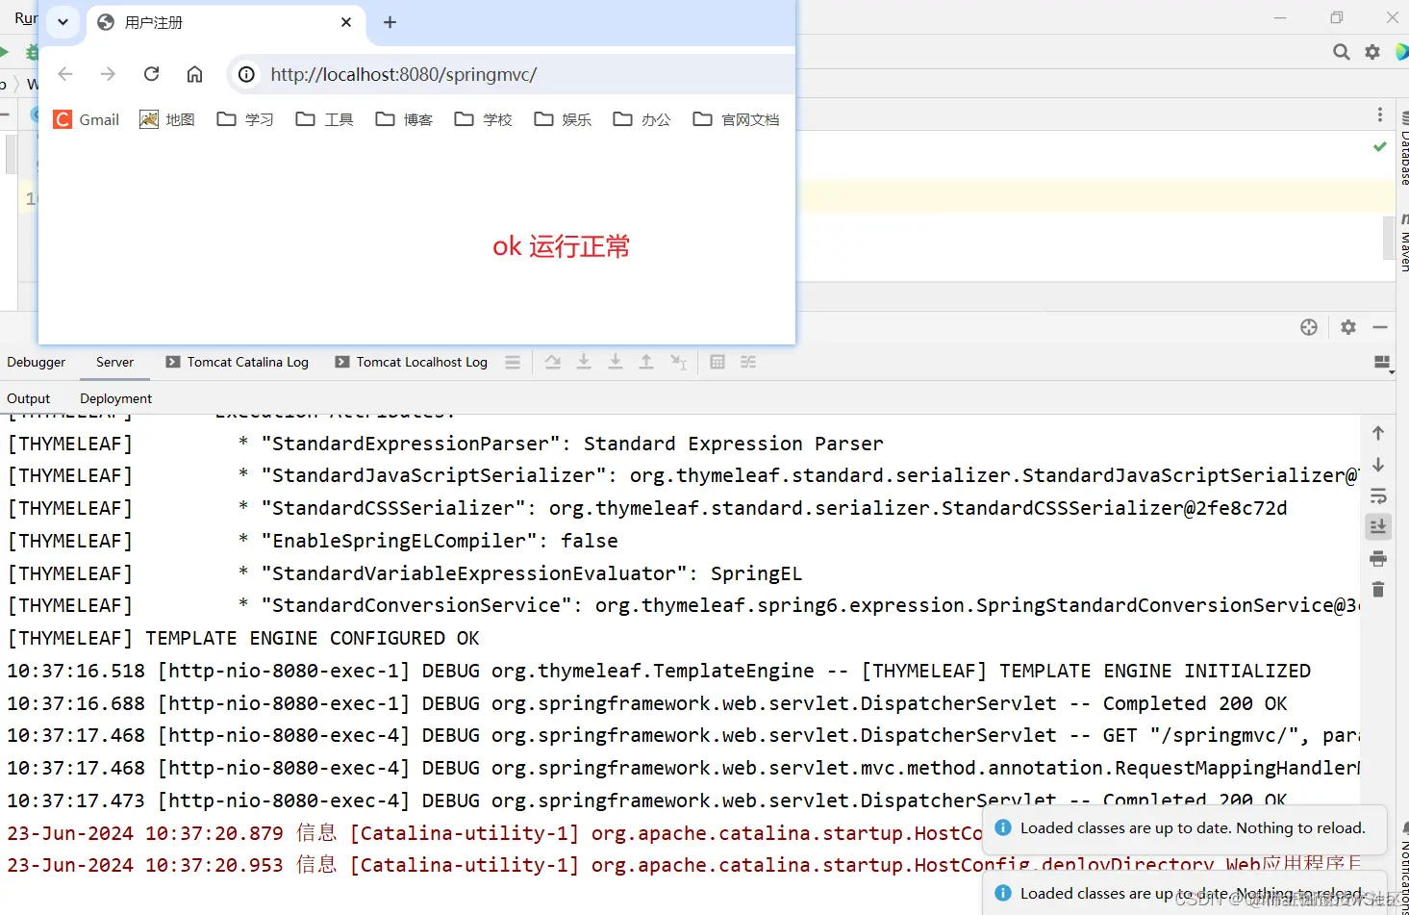Toggle scroll to end of console
The height and width of the screenshot is (915, 1409).
(1378, 526)
